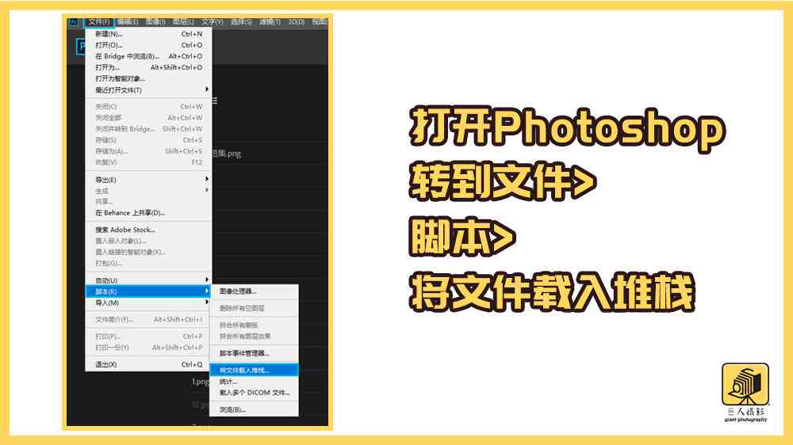The width and height of the screenshot is (793, 445).
Task: Choose 打开(O)... from File menu
Action: (149, 45)
